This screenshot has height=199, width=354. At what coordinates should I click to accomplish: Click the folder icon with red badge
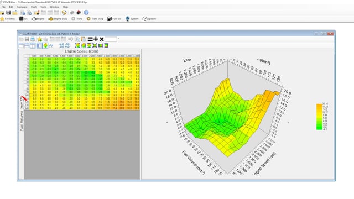(x=37, y=13)
